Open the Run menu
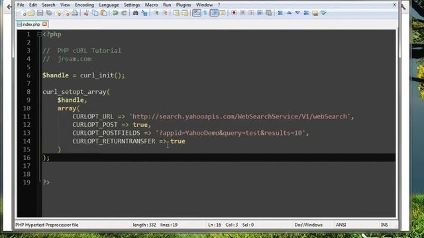The width and height of the screenshot is (424, 238). pyautogui.click(x=167, y=5)
